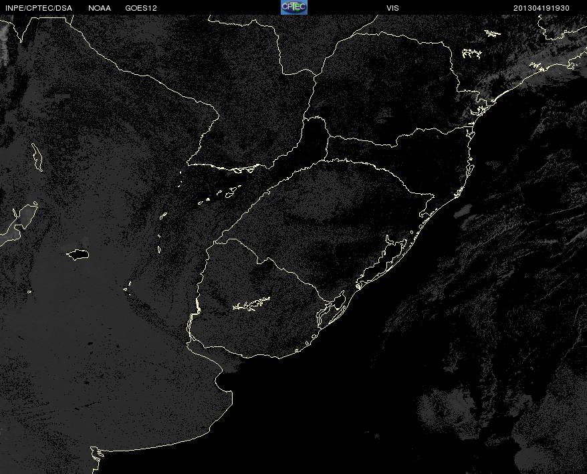Click the 201304191930 timestamp
This screenshot has height=474, width=587.
[x=542, y=8]
